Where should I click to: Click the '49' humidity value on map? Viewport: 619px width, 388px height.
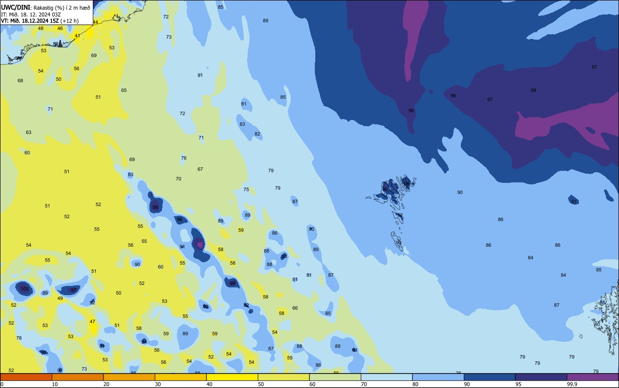pyautogui.click(x=60, y=298)
